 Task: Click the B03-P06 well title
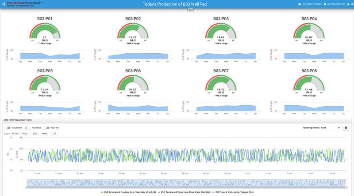point(133,71)
